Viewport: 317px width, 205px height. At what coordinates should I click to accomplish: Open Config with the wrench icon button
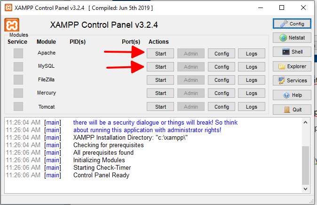point(292,24)
